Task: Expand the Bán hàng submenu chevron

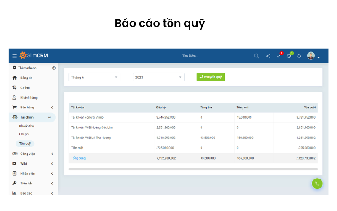Action: pyautogui.click(x=52, y=108)
